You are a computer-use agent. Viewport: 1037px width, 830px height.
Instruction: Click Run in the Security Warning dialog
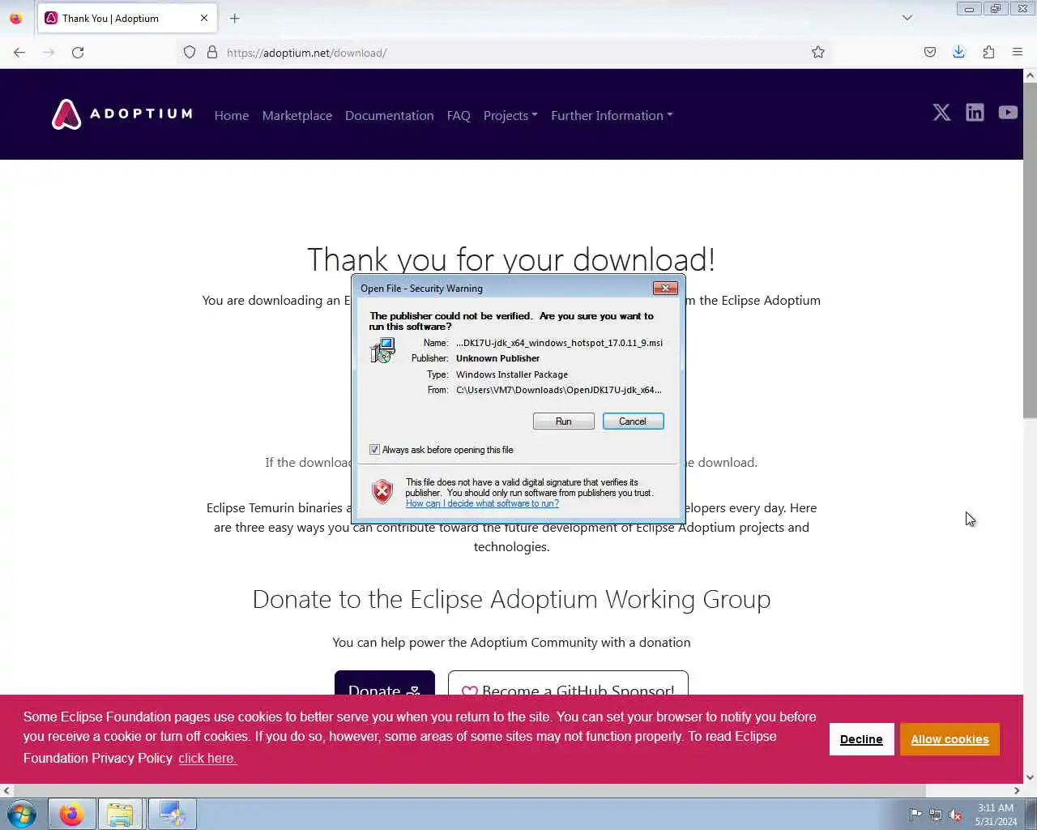tap(564, 421)
